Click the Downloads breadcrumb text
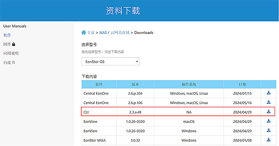Screen dimensions: 279x146 coord(144,33)
